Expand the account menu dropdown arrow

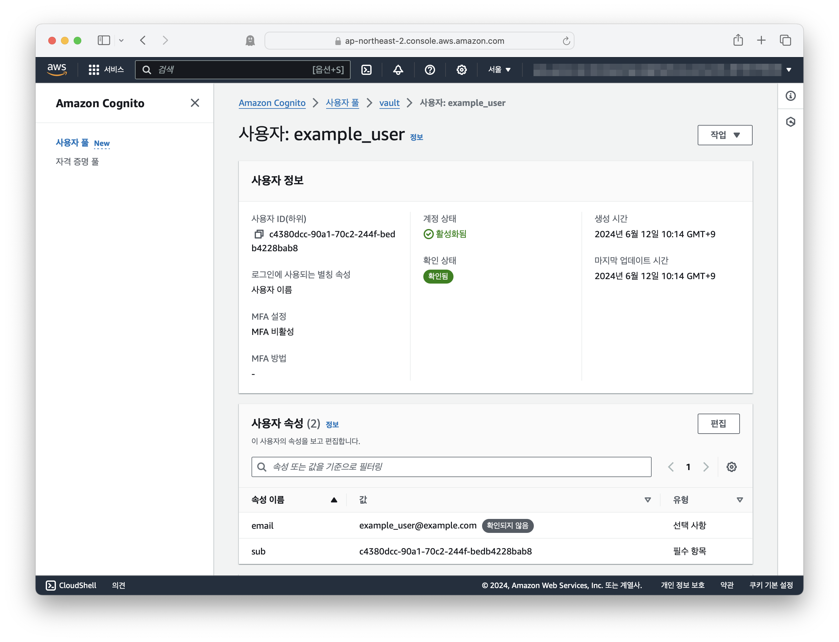pyautogui.click(x=789, y=69)
